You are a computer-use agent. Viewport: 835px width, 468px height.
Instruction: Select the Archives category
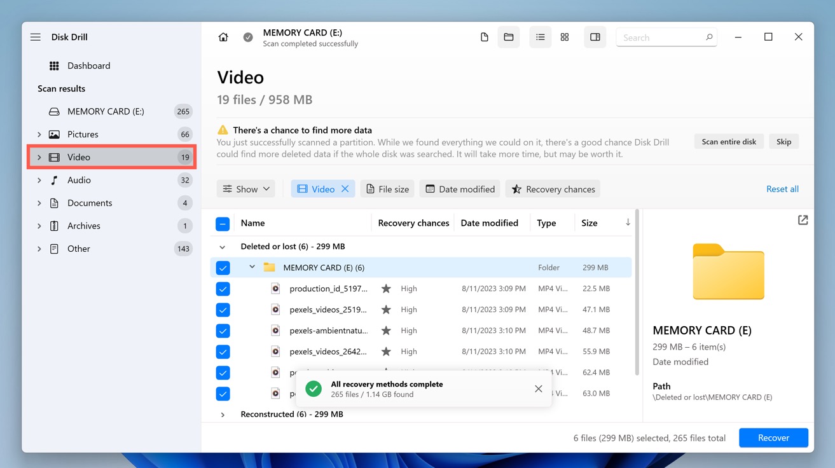click(x=112, y=226)
